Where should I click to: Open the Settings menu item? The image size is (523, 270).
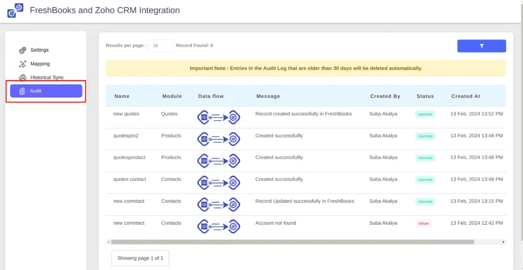pyautogui.click(x=39, y=50)
